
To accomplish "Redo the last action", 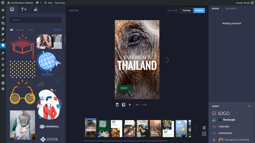I will [x=144, y=105].
